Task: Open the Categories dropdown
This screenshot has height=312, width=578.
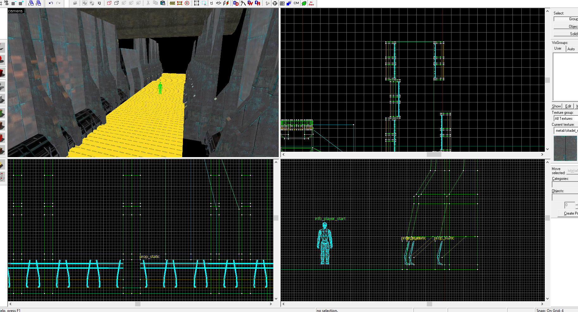Action: (x=565, y=184)
